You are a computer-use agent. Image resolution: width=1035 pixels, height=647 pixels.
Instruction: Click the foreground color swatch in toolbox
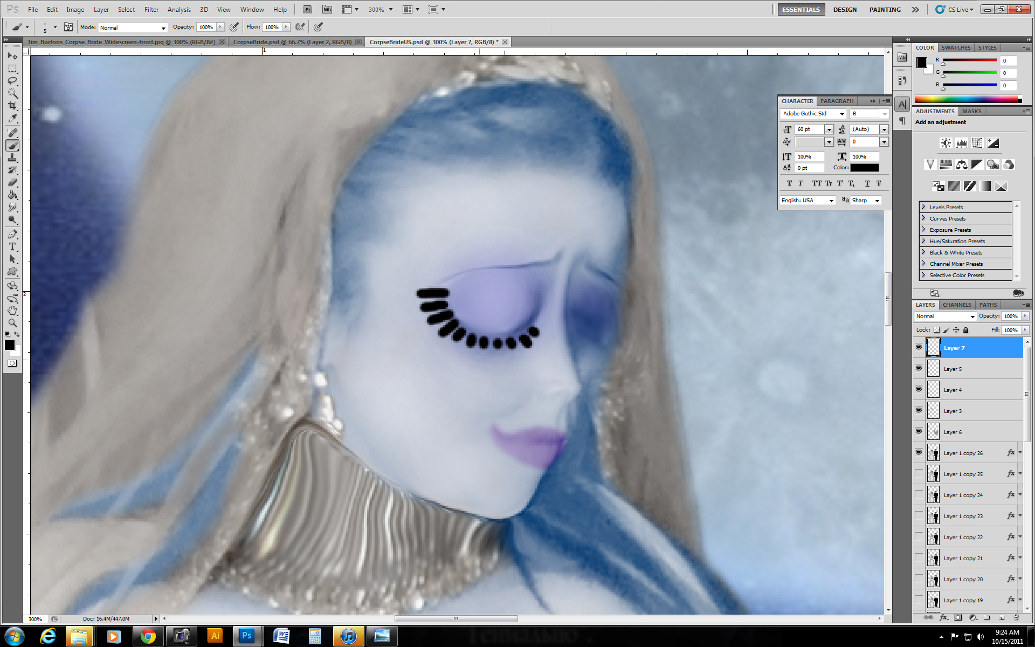10,346
